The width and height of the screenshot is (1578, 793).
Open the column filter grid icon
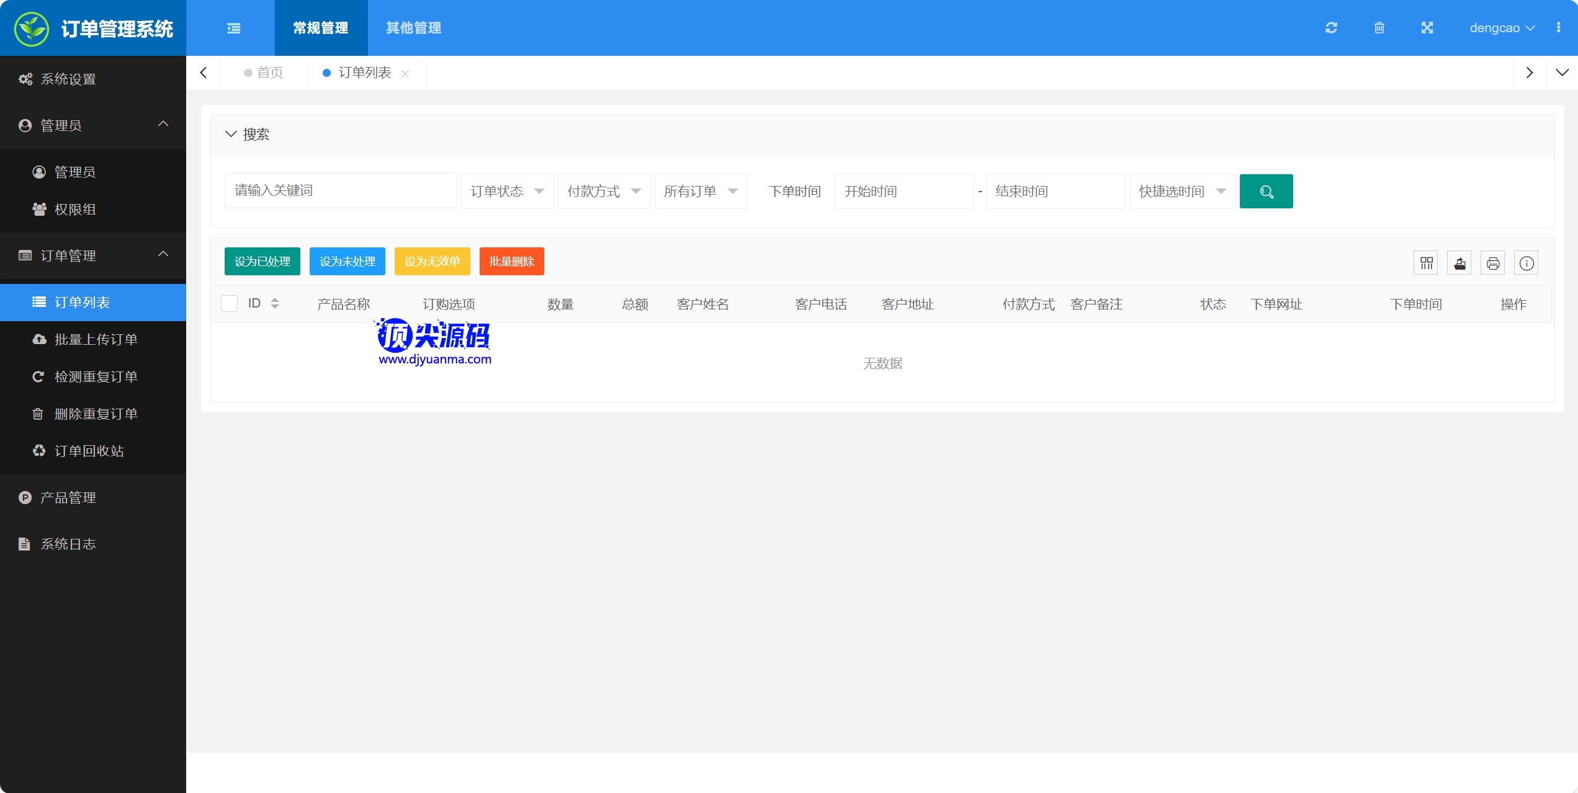point(1426,263)
